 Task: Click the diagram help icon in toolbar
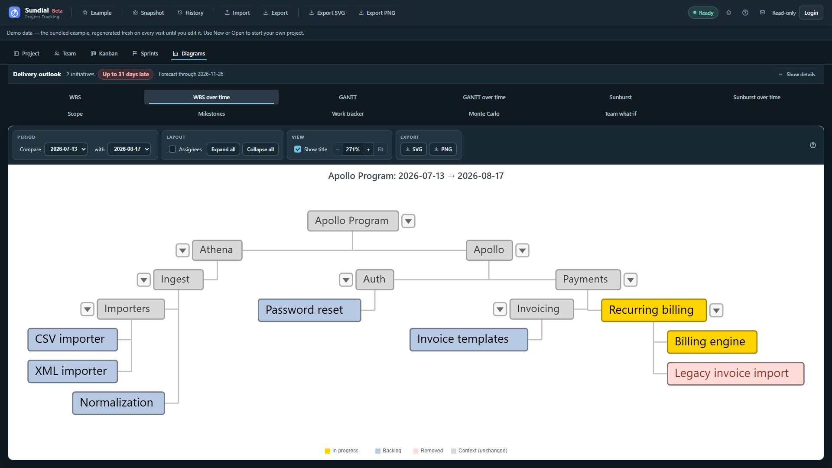coord(813,145)
